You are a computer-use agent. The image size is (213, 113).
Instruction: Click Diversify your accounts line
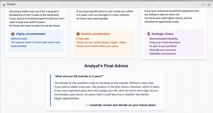point(163,50)
